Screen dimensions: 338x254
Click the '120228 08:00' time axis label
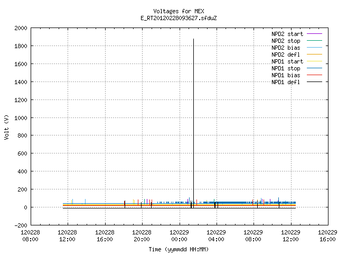pos(31,236)
